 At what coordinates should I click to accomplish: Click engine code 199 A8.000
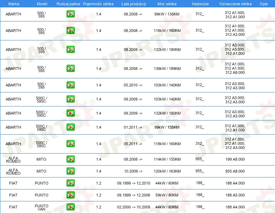(235, 159)
